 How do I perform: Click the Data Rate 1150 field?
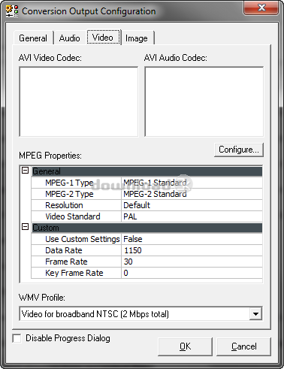pos(192,250)
